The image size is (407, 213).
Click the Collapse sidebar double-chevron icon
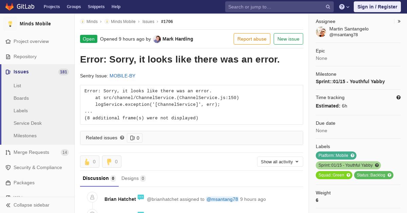pos(8,205)
